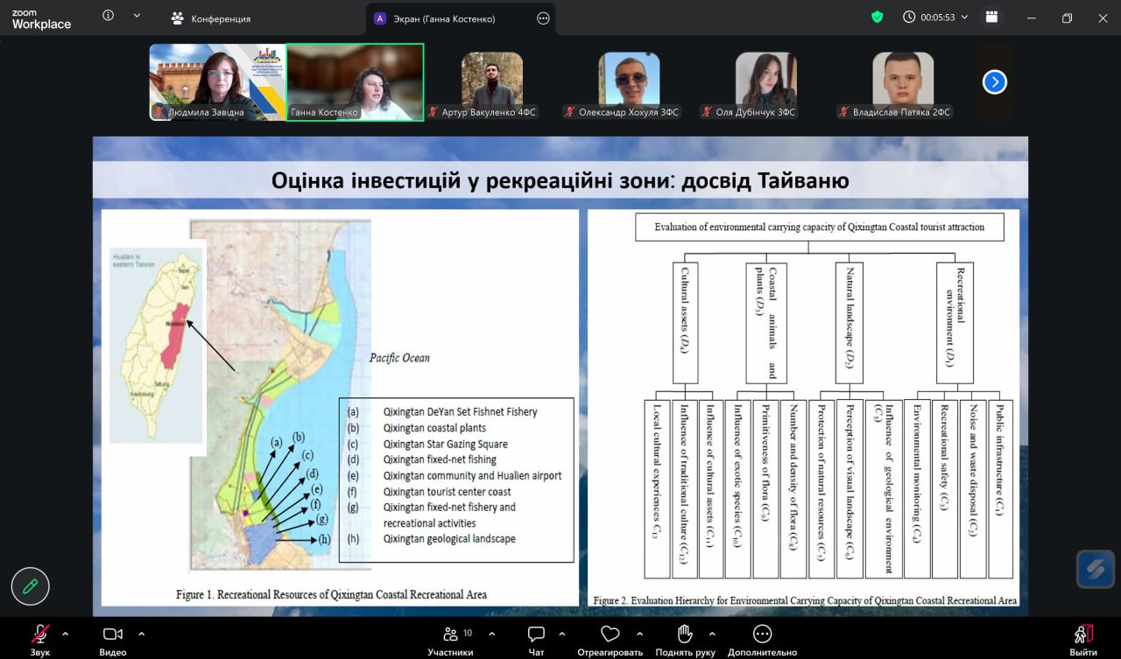Click Артур Вакуленко participant thumbnail
The width and height of the screenshot is (1121, 659).
coord(491,81)
